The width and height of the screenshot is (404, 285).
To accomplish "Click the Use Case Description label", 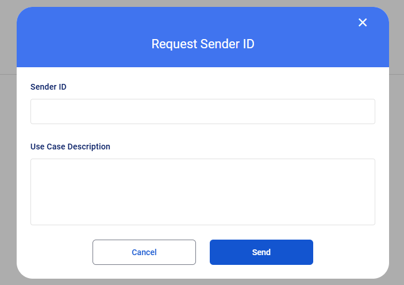I will click(70, 147).
